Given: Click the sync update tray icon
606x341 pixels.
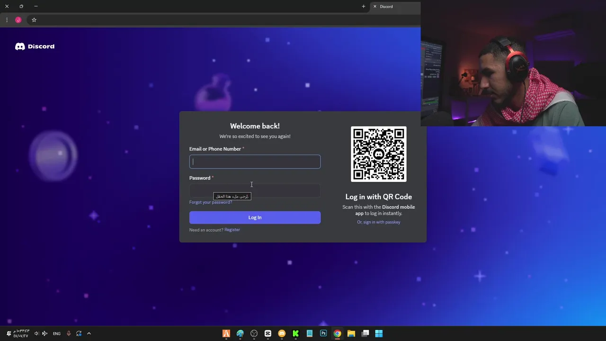Looking at the screenshot, I should coord(79,333).
